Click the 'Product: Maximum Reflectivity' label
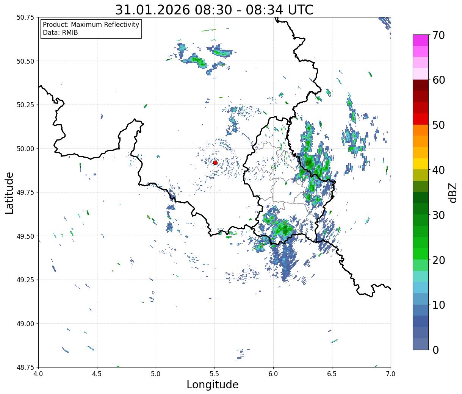 91,25
